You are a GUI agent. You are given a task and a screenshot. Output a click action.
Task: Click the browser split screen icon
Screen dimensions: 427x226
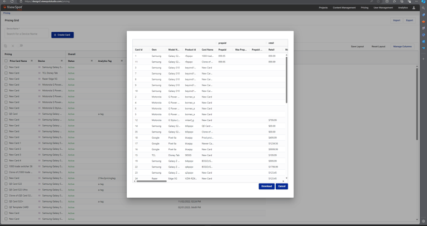click(387, 1)
